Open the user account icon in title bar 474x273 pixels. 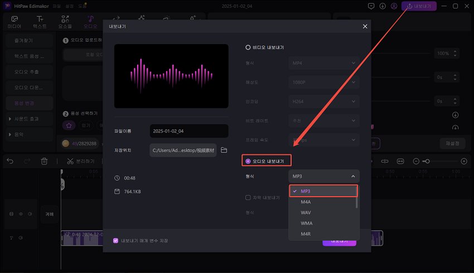tap(395, 6)
